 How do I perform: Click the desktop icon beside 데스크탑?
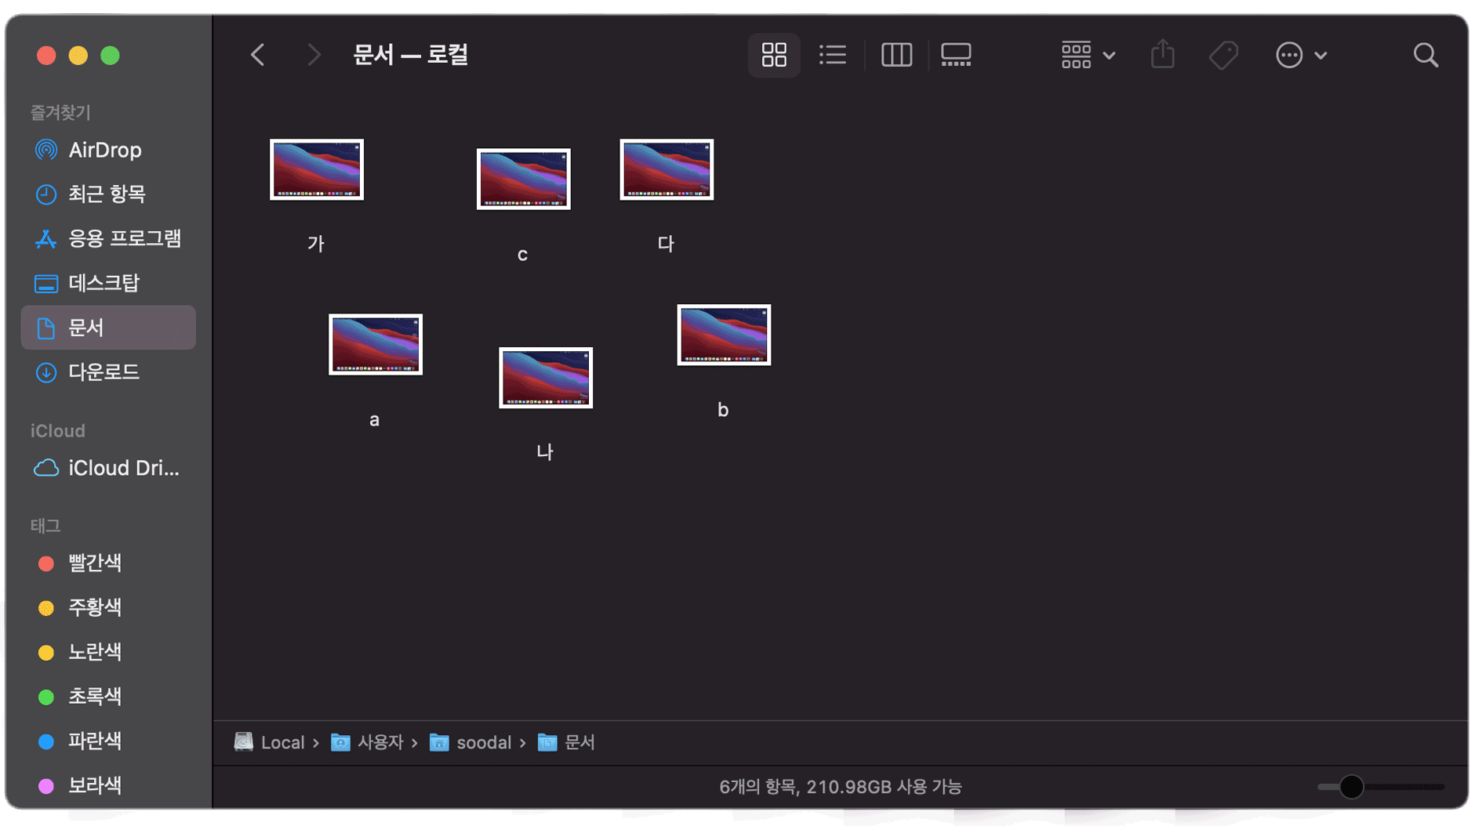click(46, 283)
